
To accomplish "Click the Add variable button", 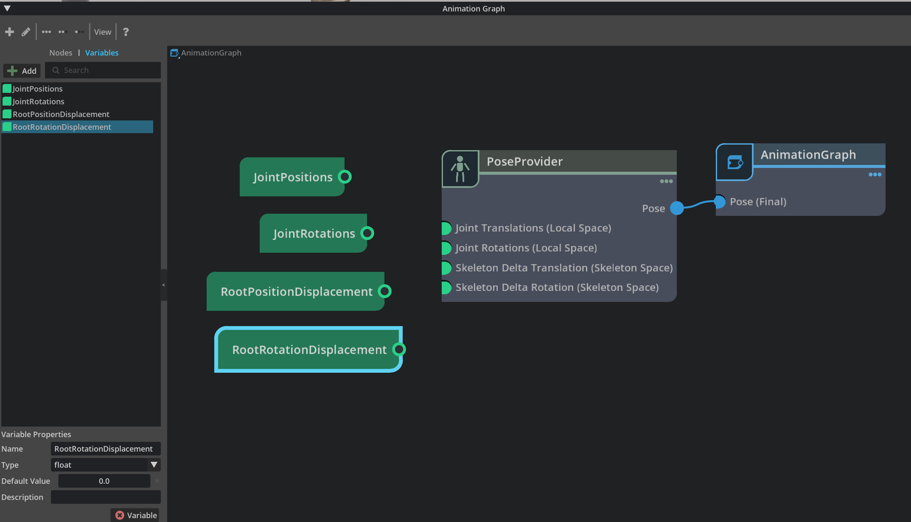I will [x=22, y=71].
